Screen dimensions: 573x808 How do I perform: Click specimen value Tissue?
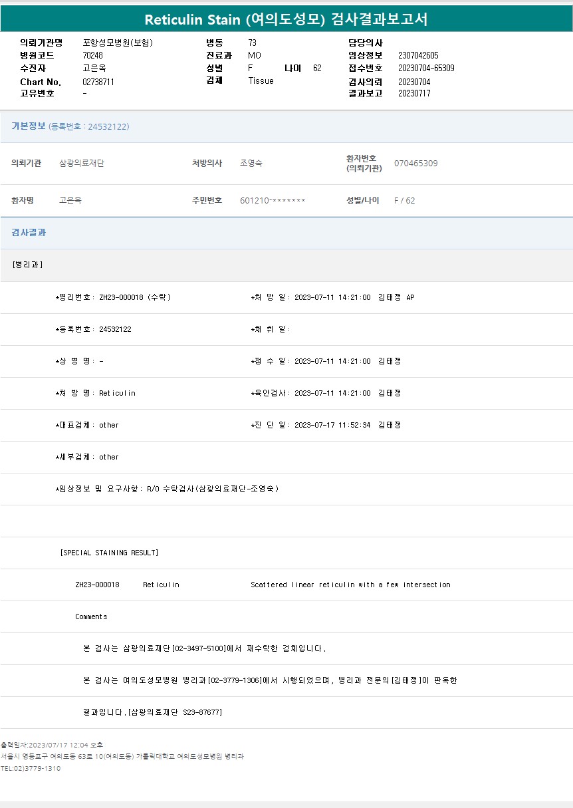pyautogui.click(x=261, y=80)
